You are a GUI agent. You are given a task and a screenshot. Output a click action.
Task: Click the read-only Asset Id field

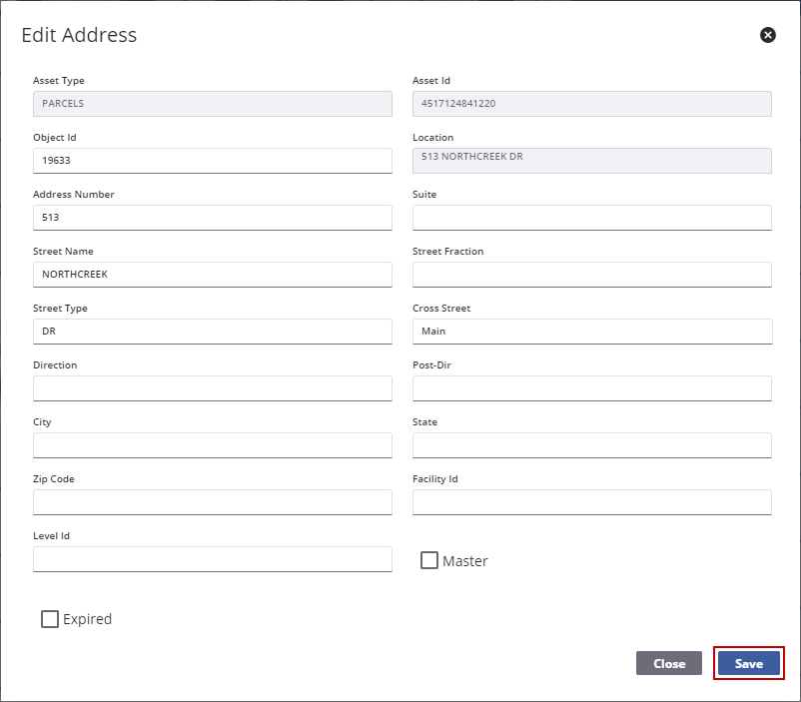pos(592,104)
